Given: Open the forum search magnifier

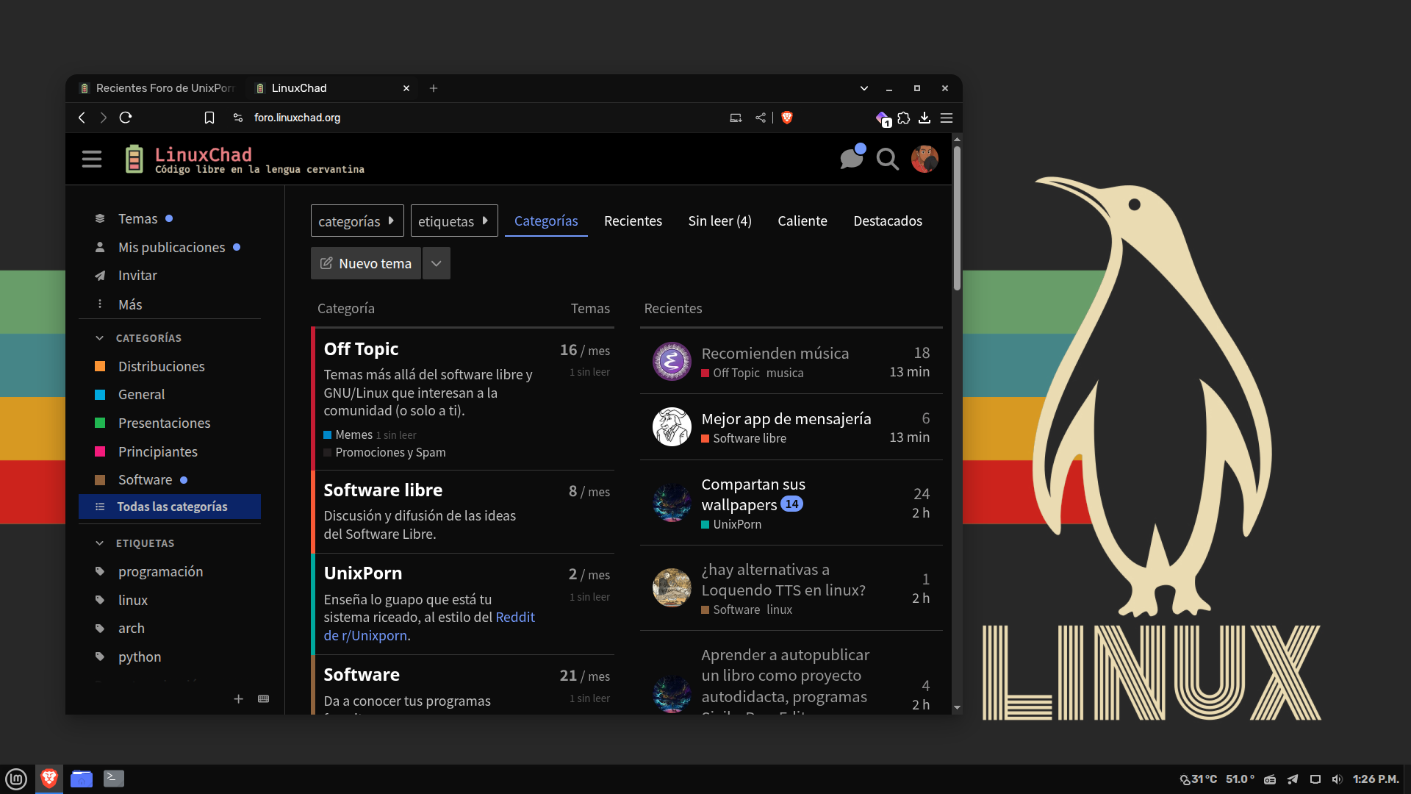Looking at the screenshot, I should pyautogui.click(x=888, y=159).
